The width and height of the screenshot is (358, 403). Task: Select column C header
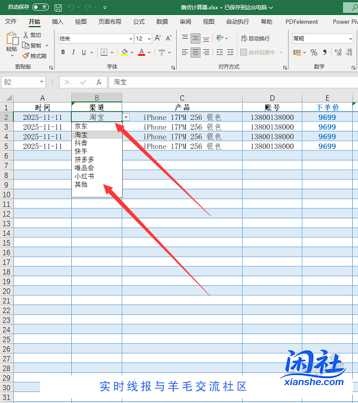182,98
